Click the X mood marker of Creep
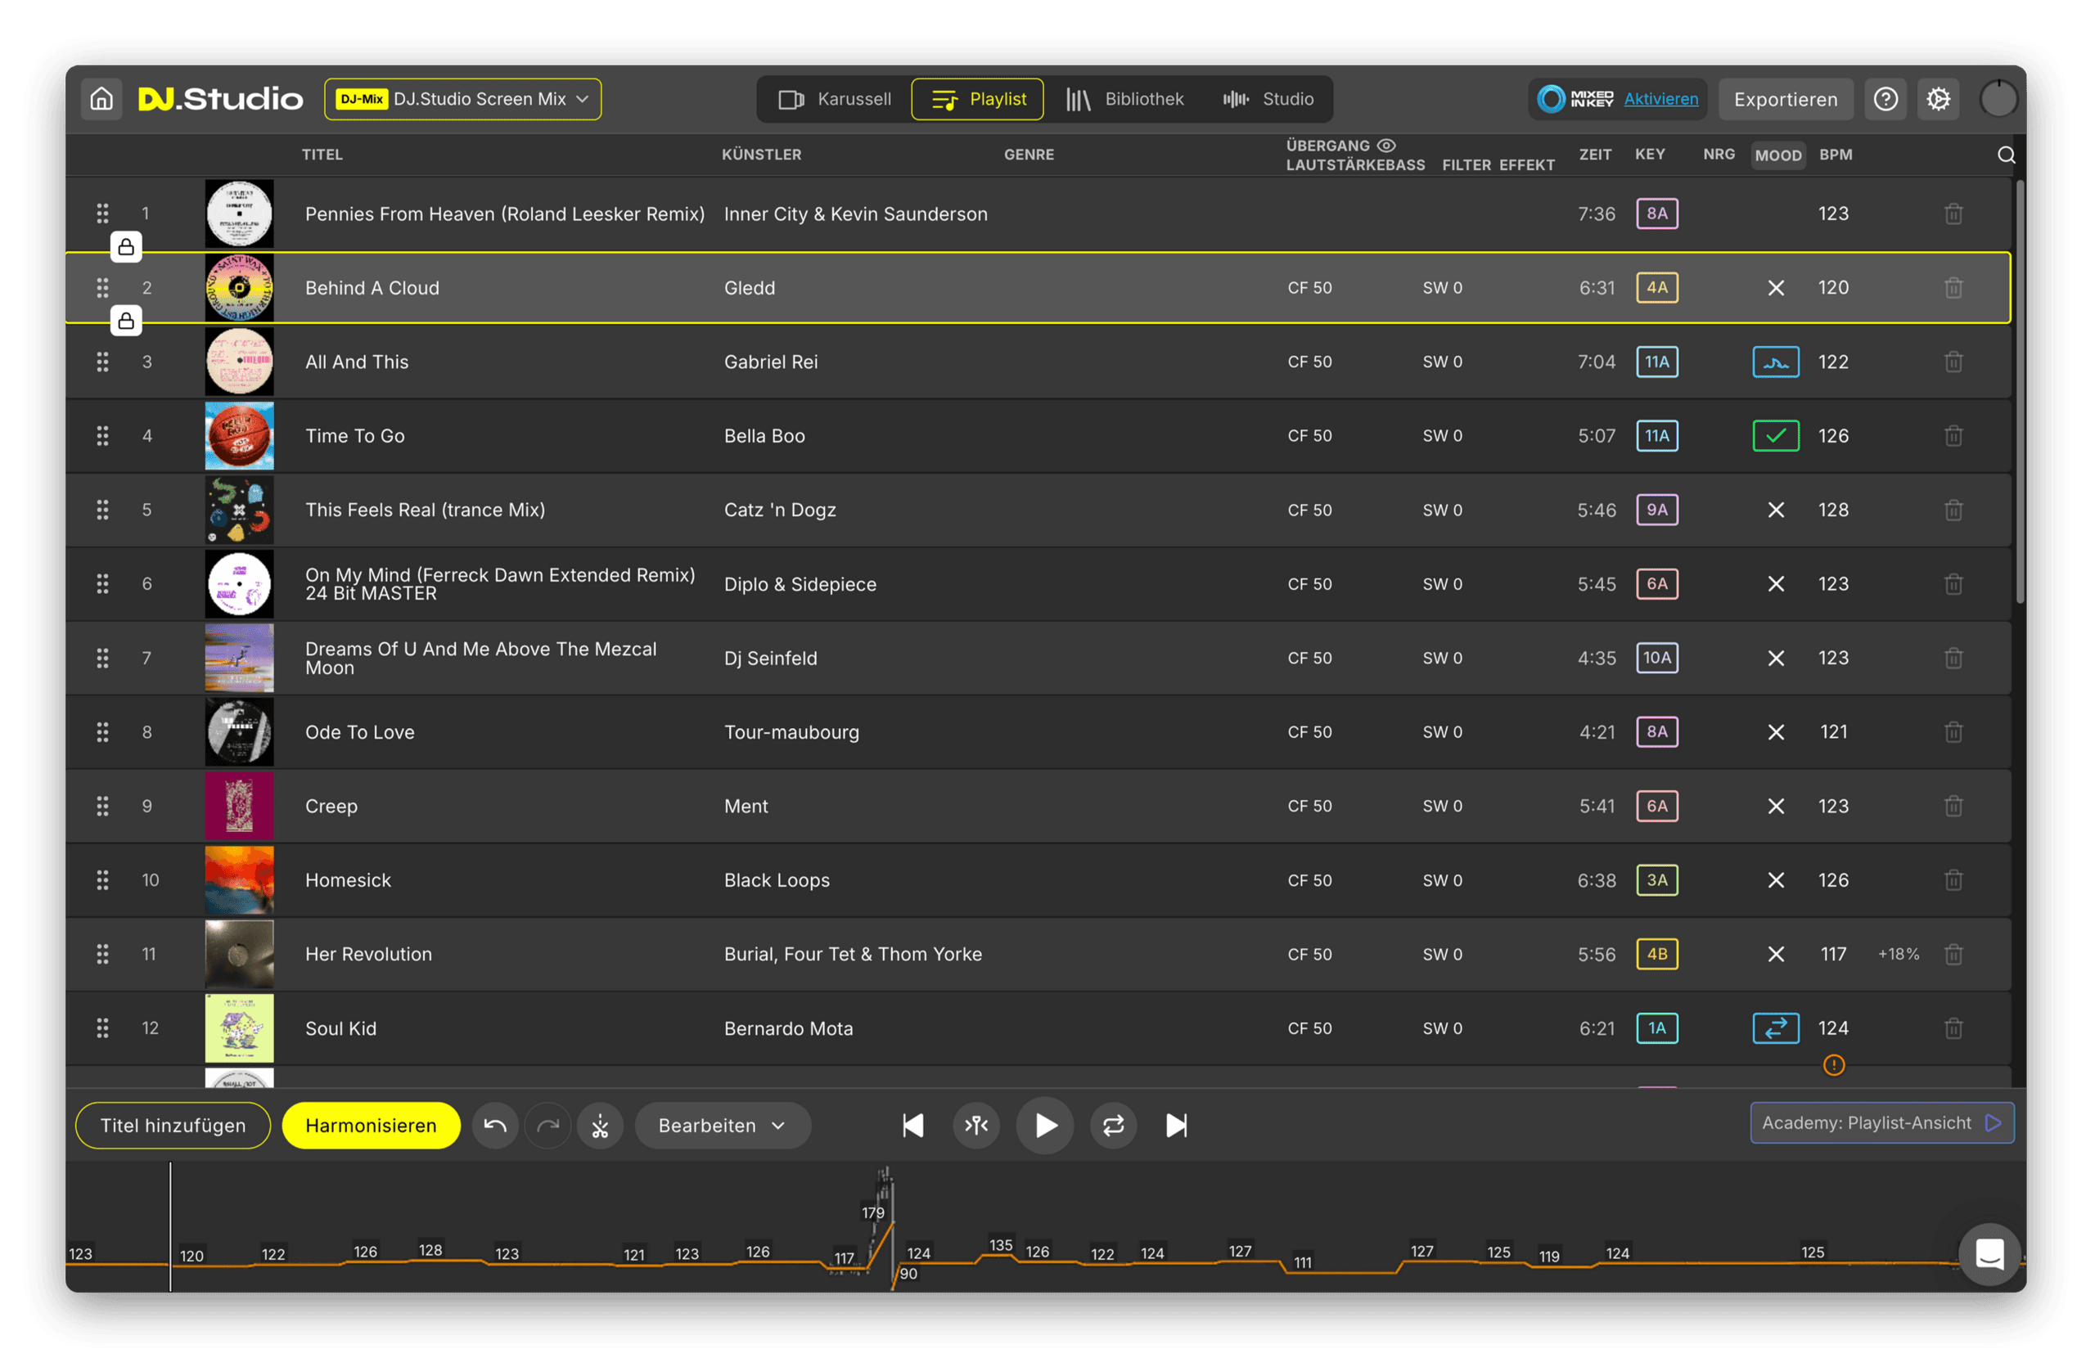The image size is (2095, 1358). [x=1776, y=806]
